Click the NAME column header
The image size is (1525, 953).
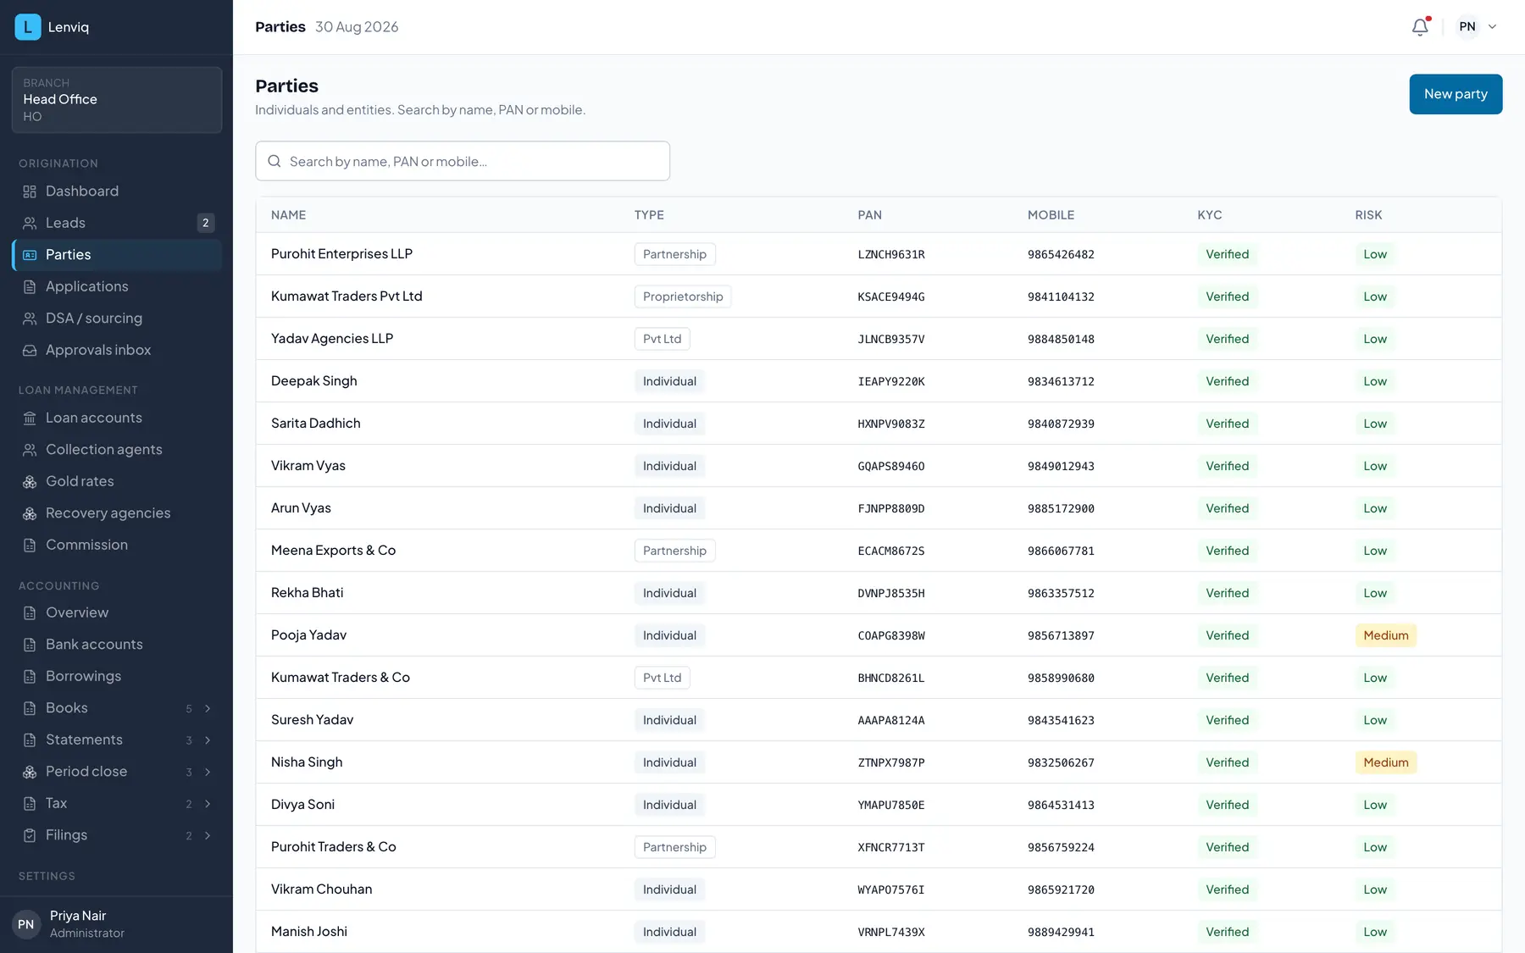click(288, 215)
